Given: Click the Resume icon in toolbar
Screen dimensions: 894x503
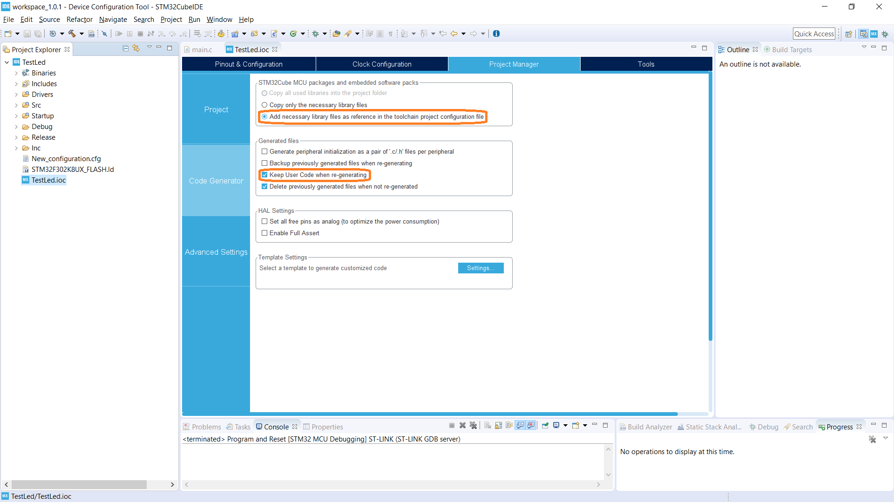Looking at the screenshot, I should [119, 34].
